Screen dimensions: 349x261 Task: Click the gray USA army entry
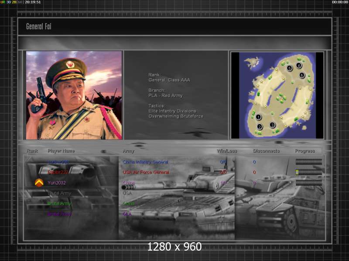(x=127, y=193)
